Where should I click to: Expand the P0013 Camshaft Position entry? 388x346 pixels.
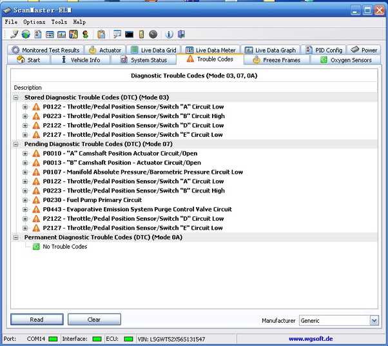(x=25, y=163)
